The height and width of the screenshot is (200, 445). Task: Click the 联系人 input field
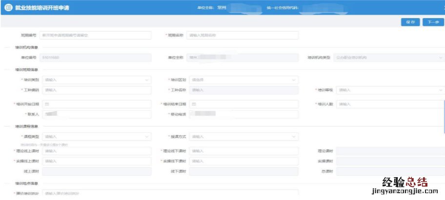click(97, 114)
